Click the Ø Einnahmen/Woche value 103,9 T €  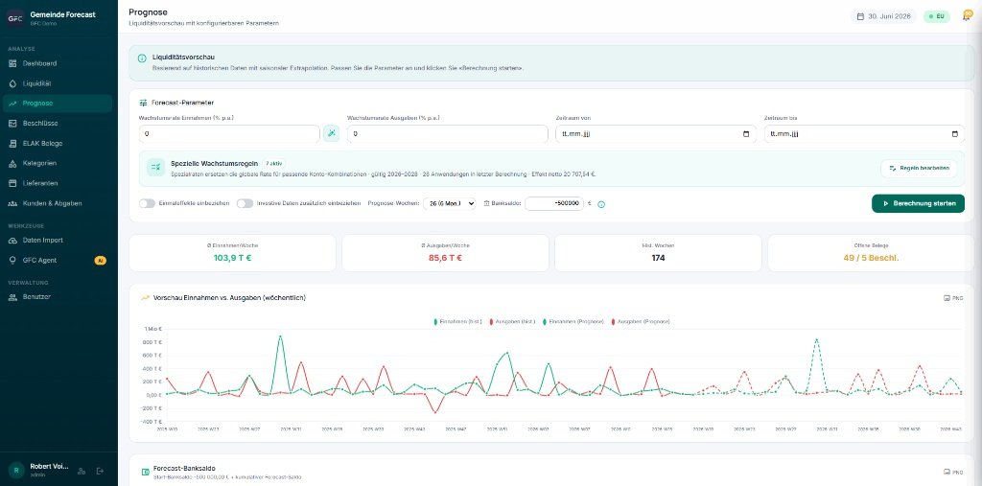pos(232,258)
